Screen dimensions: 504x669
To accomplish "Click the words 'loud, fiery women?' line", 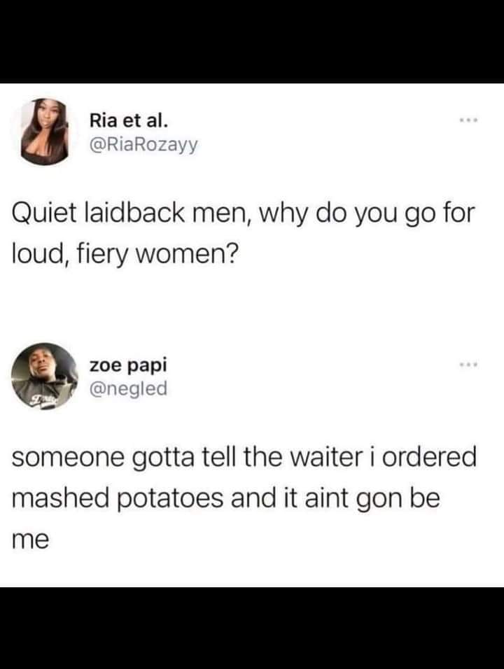I will point(123,254).
